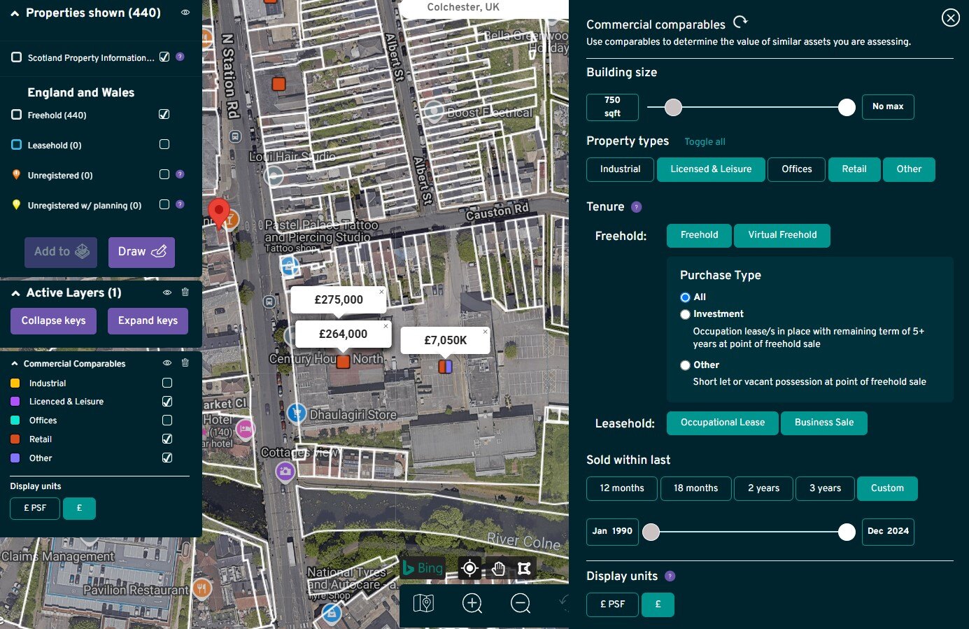Click the zoom out magnifier icon

pyautogui.click(x=521, y=602)
